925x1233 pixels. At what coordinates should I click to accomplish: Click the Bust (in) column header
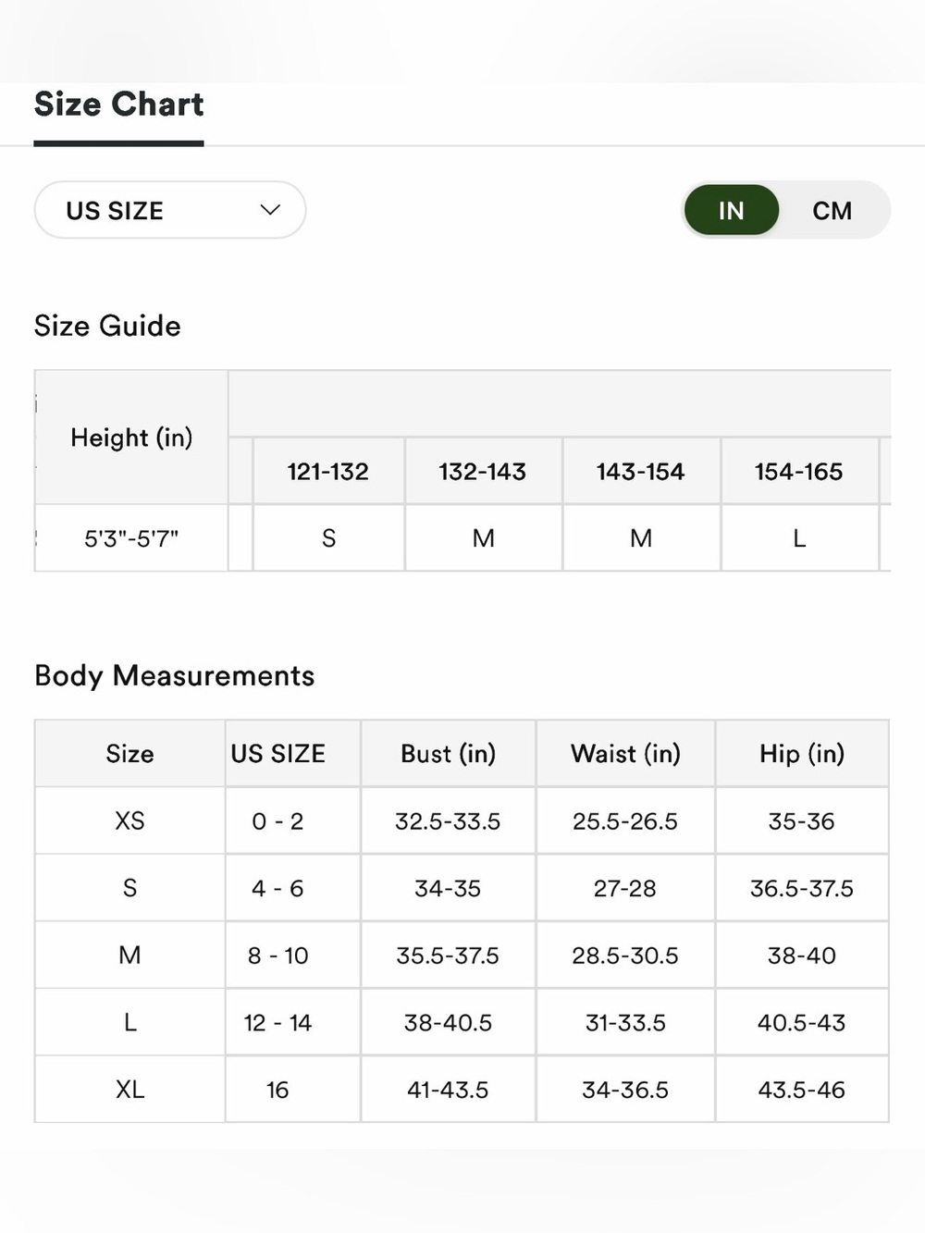[x=449, y=754]
